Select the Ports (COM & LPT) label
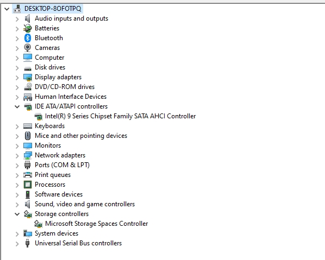325x260 pixels. [x=62, y=165]
